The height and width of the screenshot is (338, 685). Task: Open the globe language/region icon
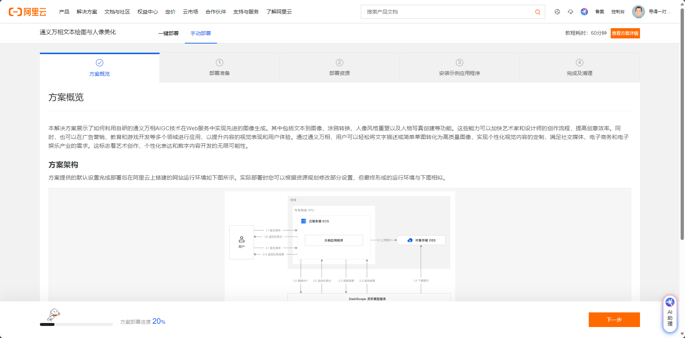[557, 12]
